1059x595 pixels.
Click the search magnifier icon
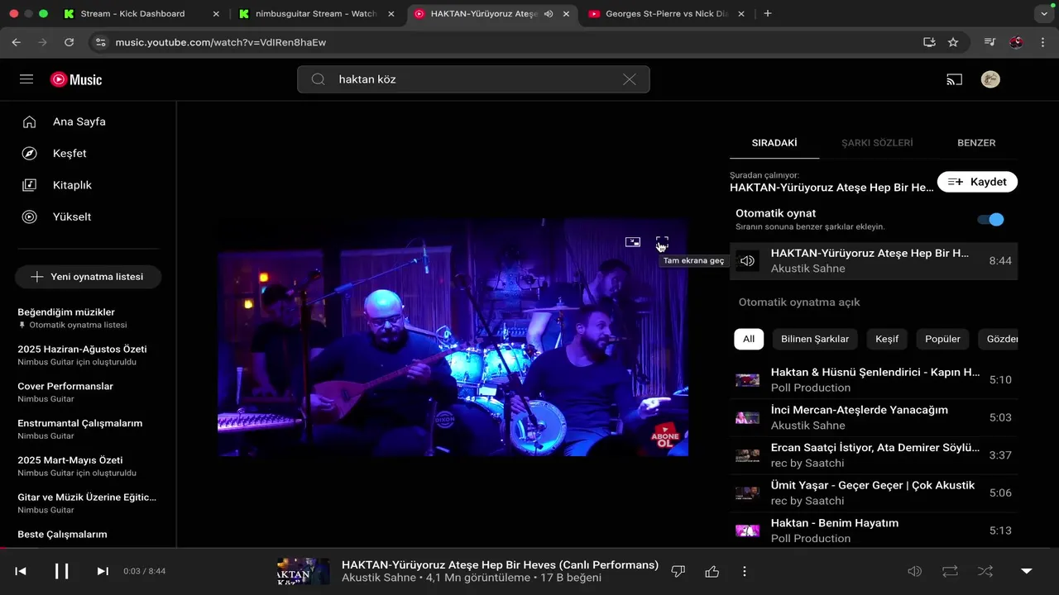pos(318,79)
